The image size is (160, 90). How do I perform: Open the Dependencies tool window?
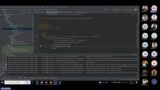[54, 78]
